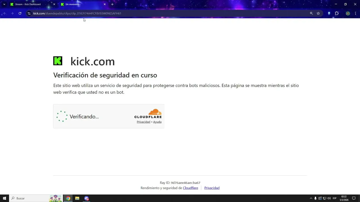This screenshot has height=202, width=360.
Task: Open the site information icon beside the URL
Action: 29,13
